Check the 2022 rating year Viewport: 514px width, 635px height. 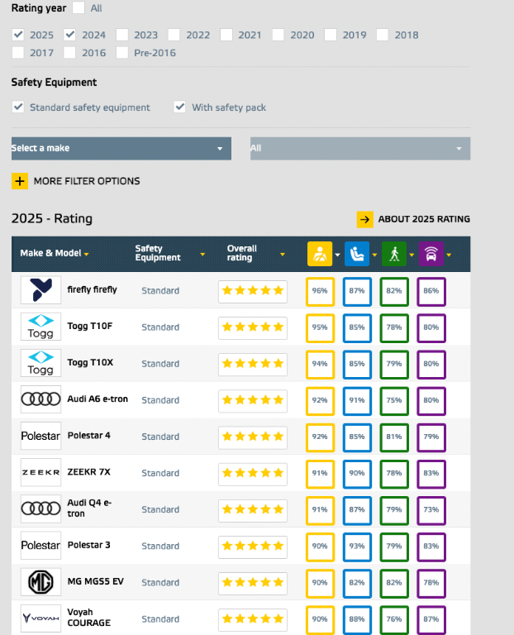coord(174,35)
